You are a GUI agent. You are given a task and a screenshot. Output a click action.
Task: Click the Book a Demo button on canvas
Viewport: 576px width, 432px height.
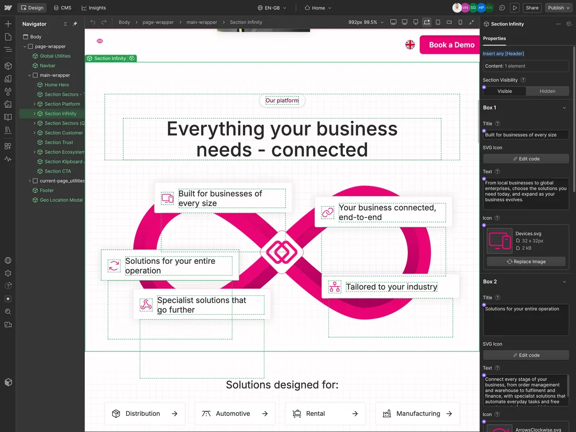(x=450, y=45)
